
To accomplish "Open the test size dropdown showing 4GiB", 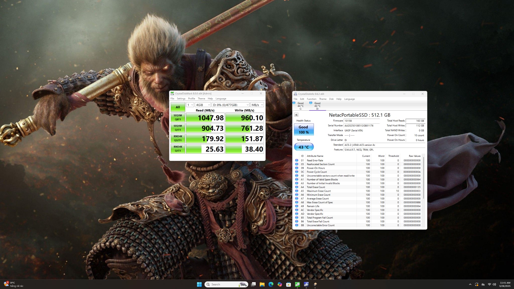I will [x=203, y=105].
